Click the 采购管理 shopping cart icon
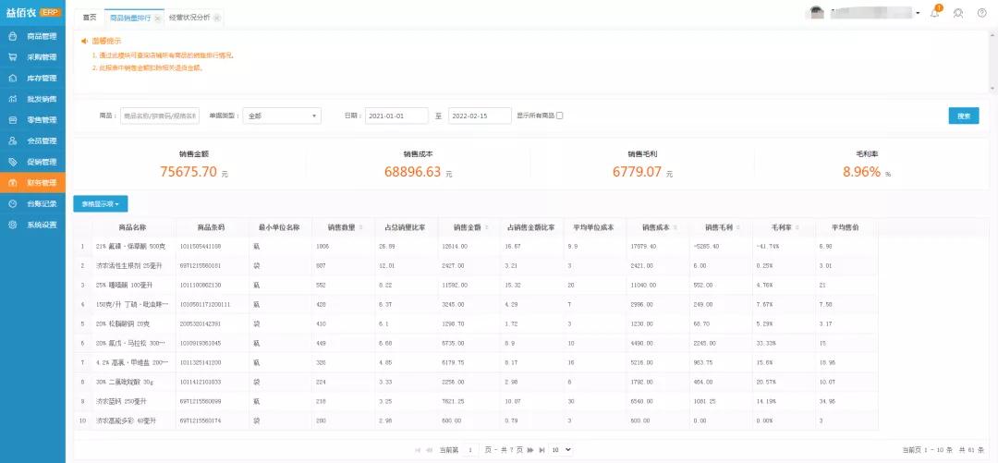998x463 pixels. (x=12, y=57)
